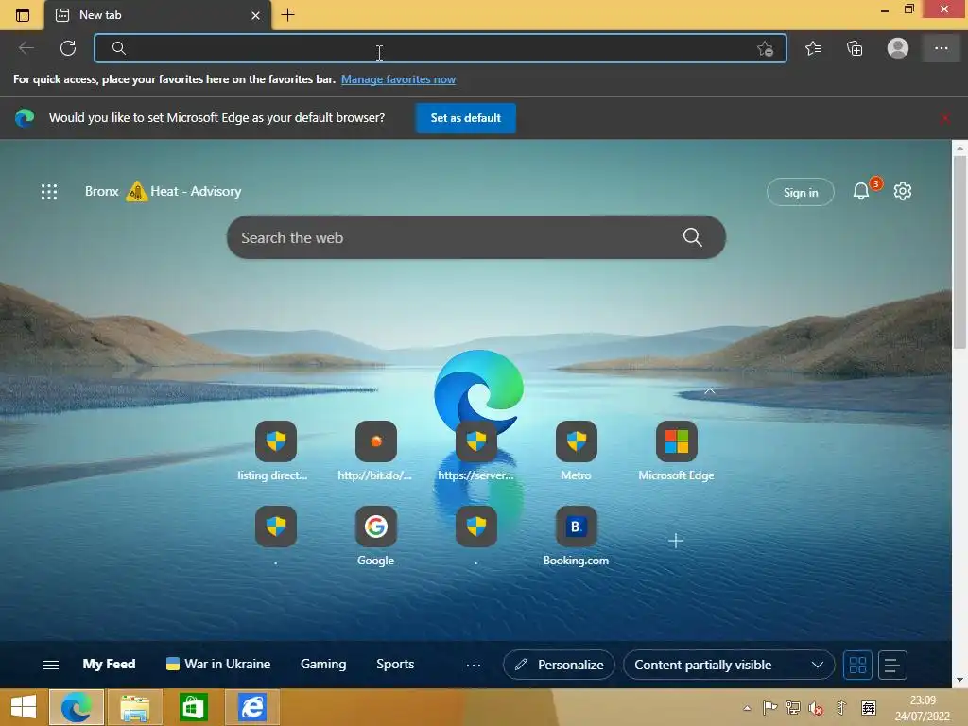Open the Favorites list icon
Image resolution: width=968 pixels, height=726 pixels.
pos(813,48)
